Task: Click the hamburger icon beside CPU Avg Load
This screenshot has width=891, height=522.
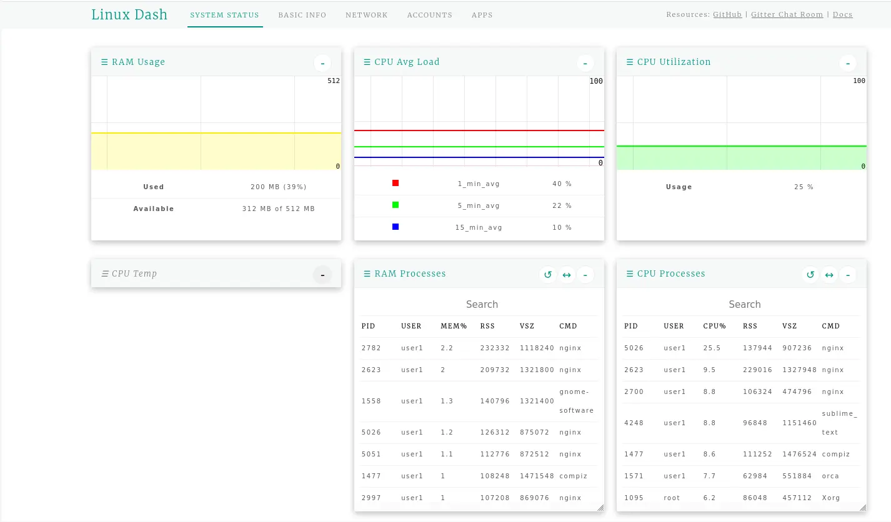Action: point(367,62)
